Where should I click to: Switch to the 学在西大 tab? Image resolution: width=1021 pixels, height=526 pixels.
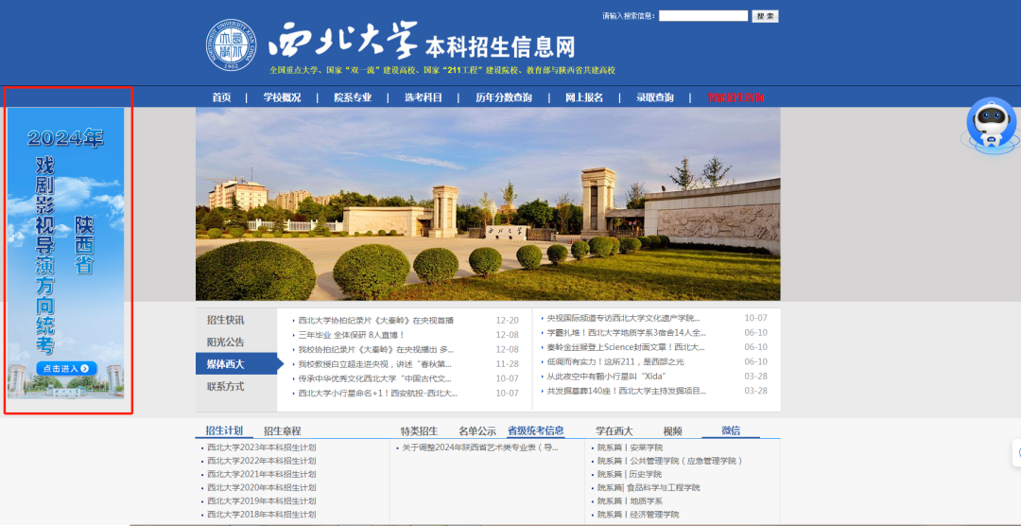click(614, 430)
